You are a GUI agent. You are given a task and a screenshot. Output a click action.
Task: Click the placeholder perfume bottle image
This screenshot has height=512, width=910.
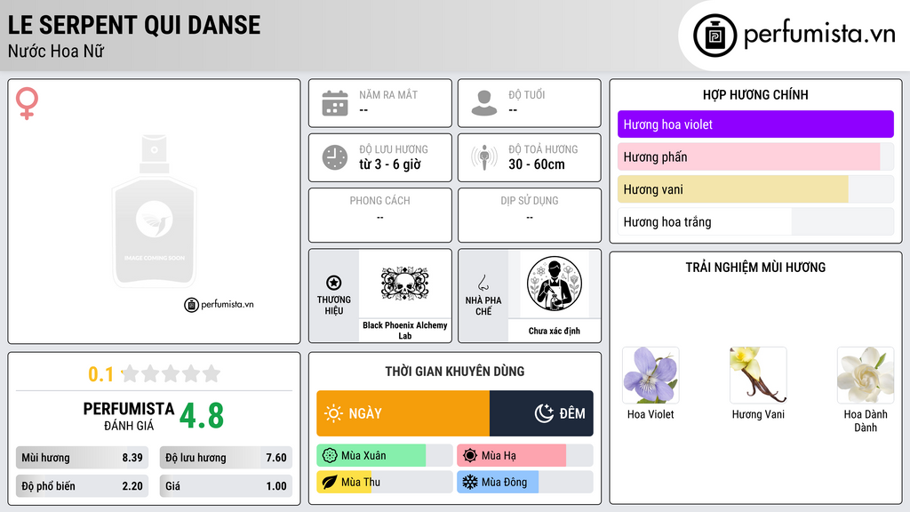pyautogui.click(x=155, y=212)
